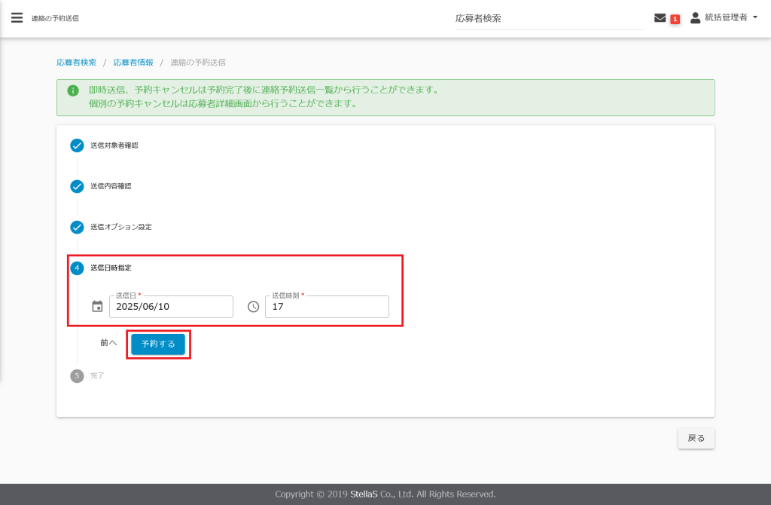Click clock icon beside 送信時刻
The image size is (771, 505).
[253, 307]
